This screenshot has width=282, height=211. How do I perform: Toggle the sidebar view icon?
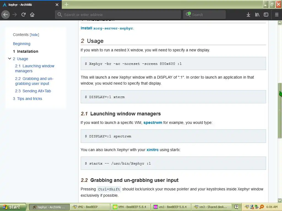tap(266, 15)
